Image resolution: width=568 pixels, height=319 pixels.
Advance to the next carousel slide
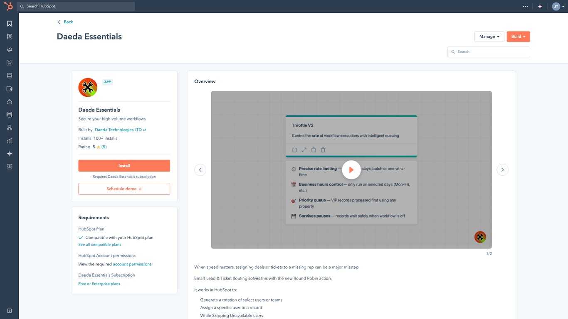(x=502, y=169)
